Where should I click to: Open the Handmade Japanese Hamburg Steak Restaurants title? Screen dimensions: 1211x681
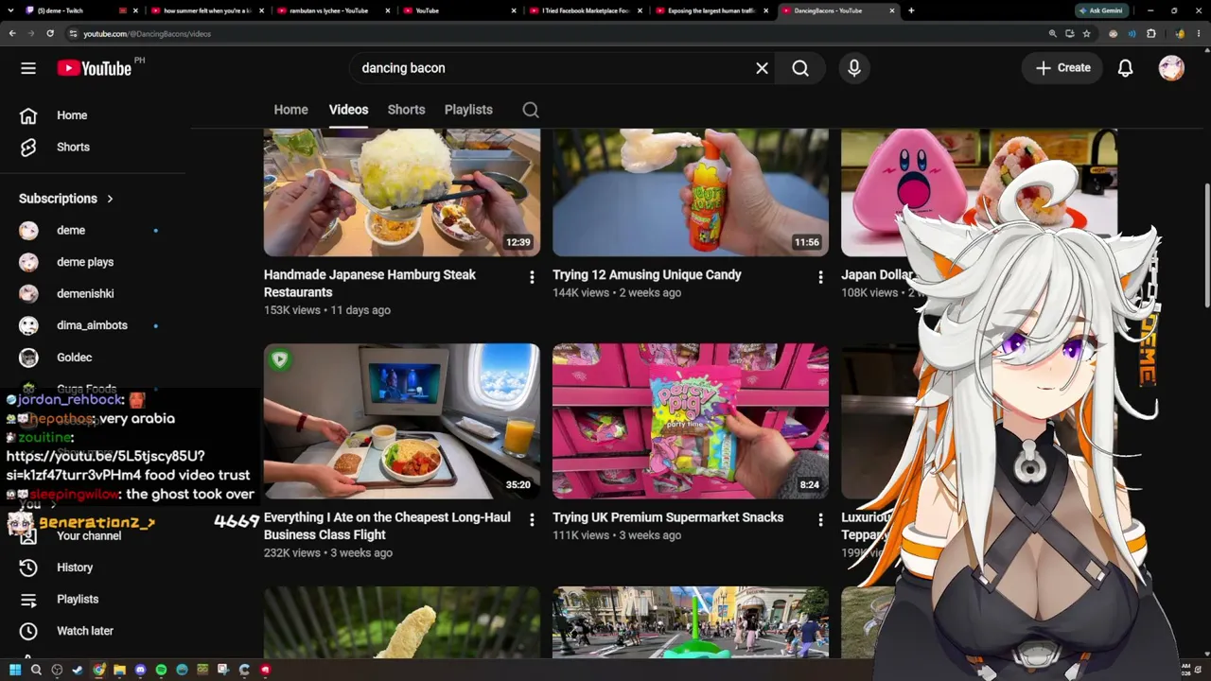[370, 284]
